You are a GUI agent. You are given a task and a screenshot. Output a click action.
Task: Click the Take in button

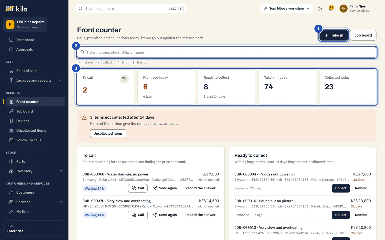click(334, 35)
